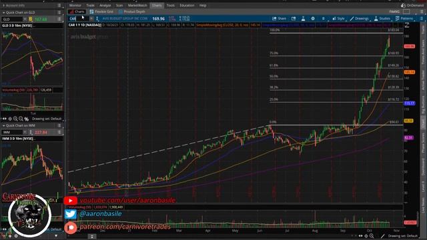Click the link icon beside the IWM symbol

tap(30, 132)
